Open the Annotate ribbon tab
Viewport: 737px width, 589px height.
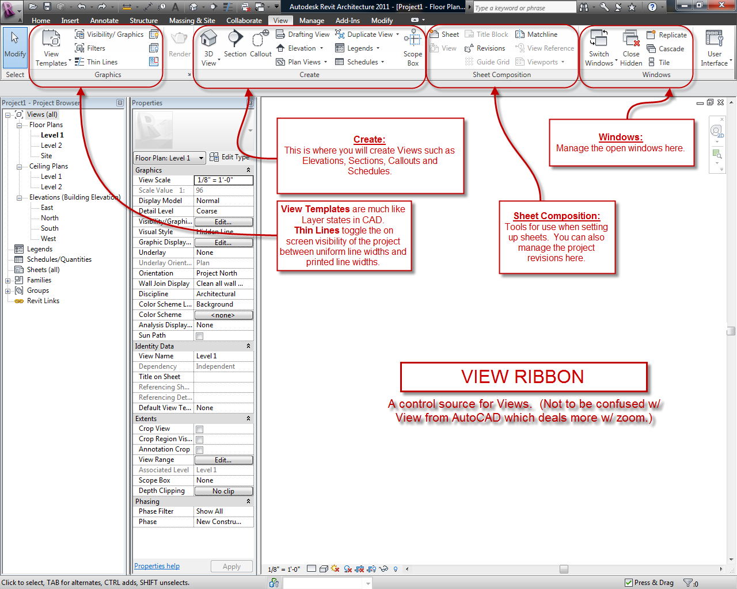[104, 20]
